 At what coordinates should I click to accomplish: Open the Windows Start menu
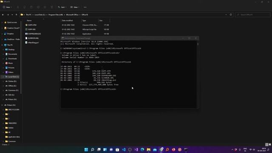pyautogui.click(x=86, y=150)
